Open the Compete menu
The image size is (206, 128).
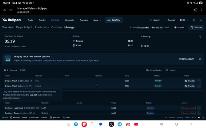[69, 20]
